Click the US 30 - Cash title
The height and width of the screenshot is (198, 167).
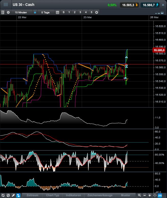[23, 5]
